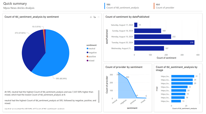Click the pie label 595 (60.34%)
This screenshot has height=114, width=206.
[x=61, y=79]
